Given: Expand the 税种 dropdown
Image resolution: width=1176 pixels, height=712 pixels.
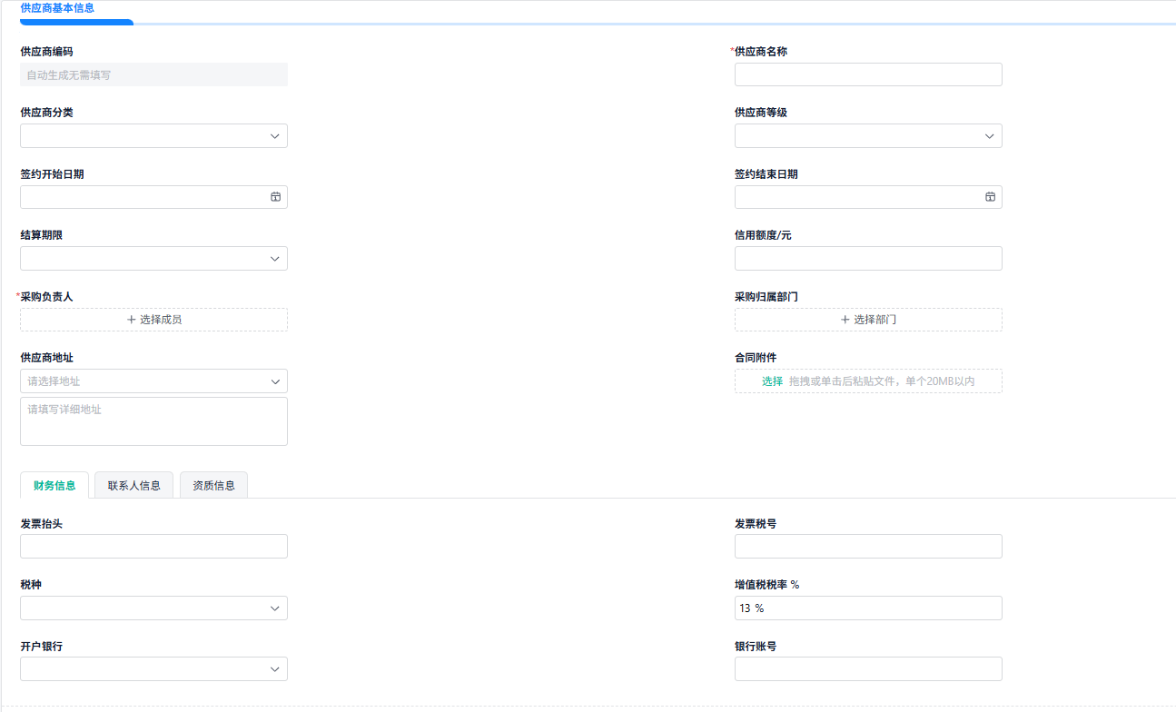Looking at the screenshot, I should (153, 608).
